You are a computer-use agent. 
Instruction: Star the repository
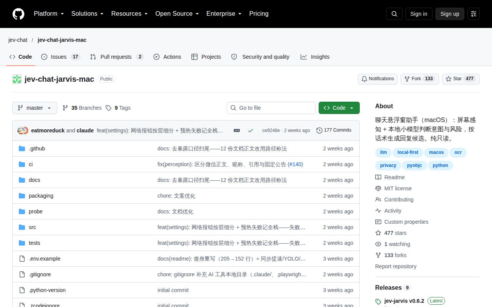pyautogui.click(x=461, y=79)
